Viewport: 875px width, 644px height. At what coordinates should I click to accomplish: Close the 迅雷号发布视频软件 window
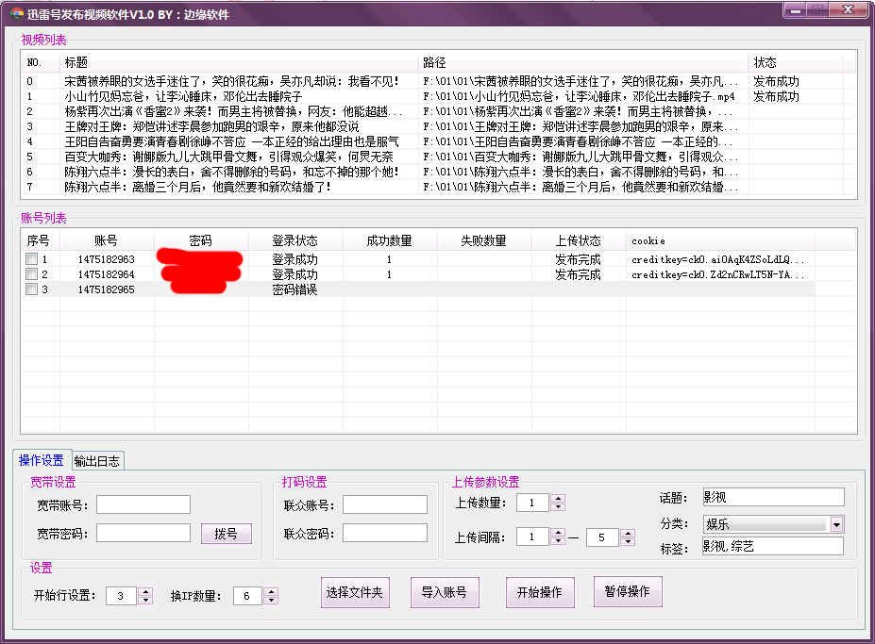point(848,10)
